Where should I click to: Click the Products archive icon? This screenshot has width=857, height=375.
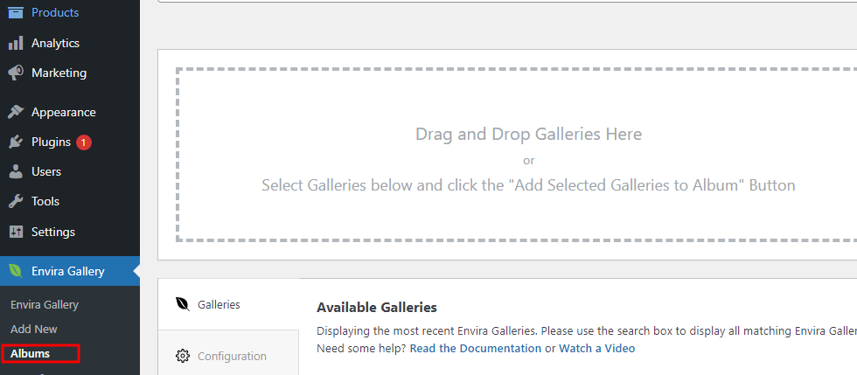tap(16, 13)
